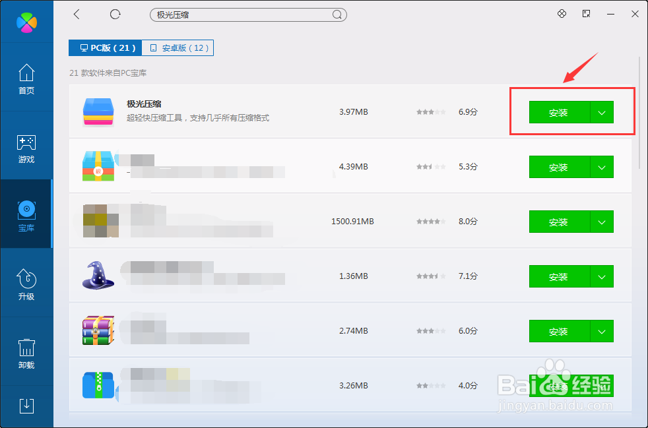
Task: Click the 8.0分 star rating
Action: point(431,222)
